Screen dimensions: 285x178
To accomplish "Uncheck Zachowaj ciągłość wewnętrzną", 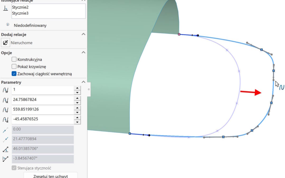I will (14, 74).
